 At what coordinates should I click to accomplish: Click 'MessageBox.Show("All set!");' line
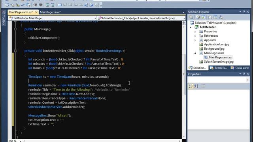coord(49,116)
